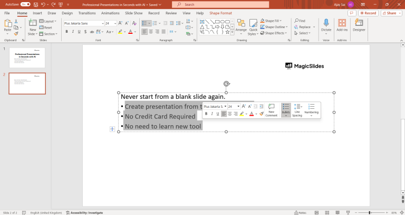Open the Arrange menu in Drawing group

pos(241,26)
